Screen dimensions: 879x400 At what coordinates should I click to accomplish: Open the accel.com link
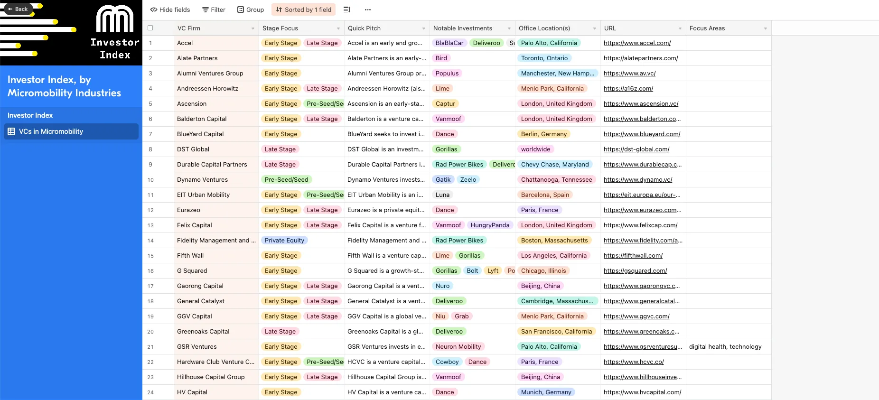(637, 43)
